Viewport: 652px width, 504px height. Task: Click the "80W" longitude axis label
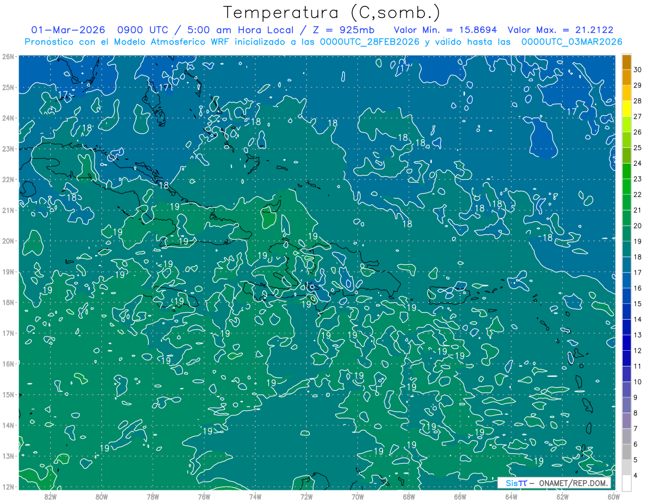coord(101,496)
